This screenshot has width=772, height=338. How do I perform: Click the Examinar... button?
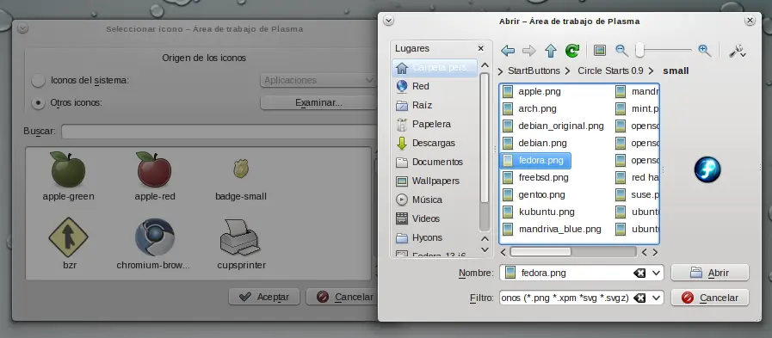pos(318,103)
